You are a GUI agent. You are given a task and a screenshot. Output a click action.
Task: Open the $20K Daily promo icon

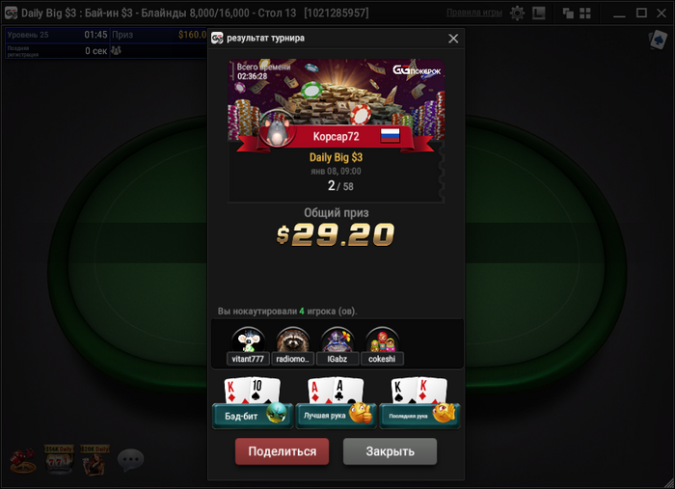94,460
